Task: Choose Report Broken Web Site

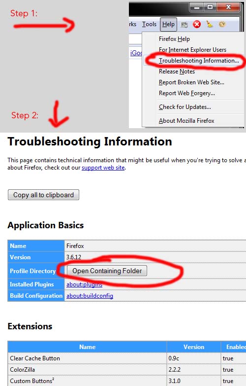Action: [191, 82]
